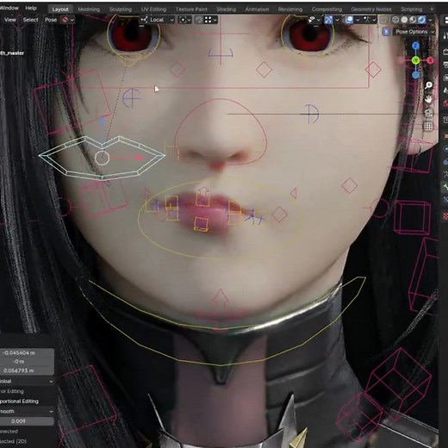This screenshot has height=448, width=448.
Task: Open the Smooth falloff dropdown
Action: point(27,411)
